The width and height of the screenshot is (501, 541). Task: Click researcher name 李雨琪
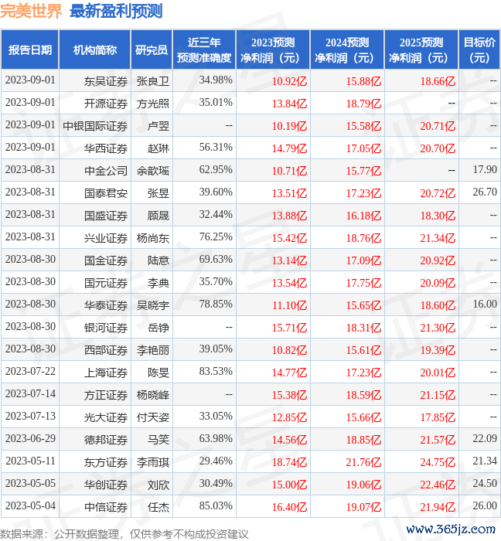click(153, 462)
